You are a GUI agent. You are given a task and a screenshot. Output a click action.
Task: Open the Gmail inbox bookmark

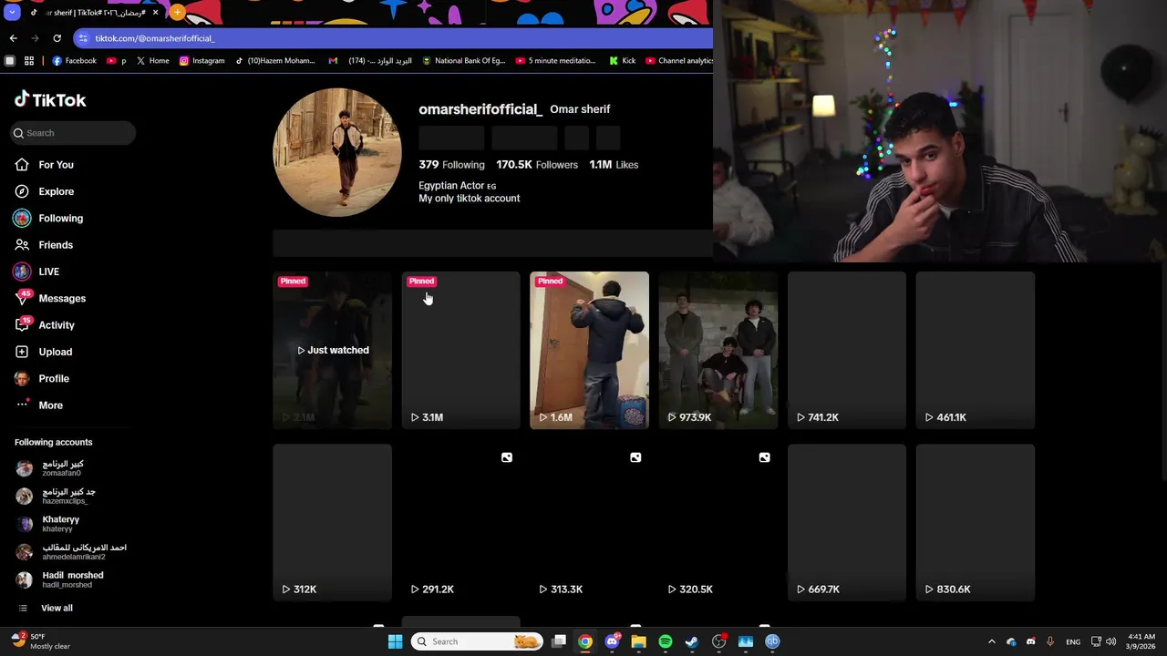(x=369, y=61)
